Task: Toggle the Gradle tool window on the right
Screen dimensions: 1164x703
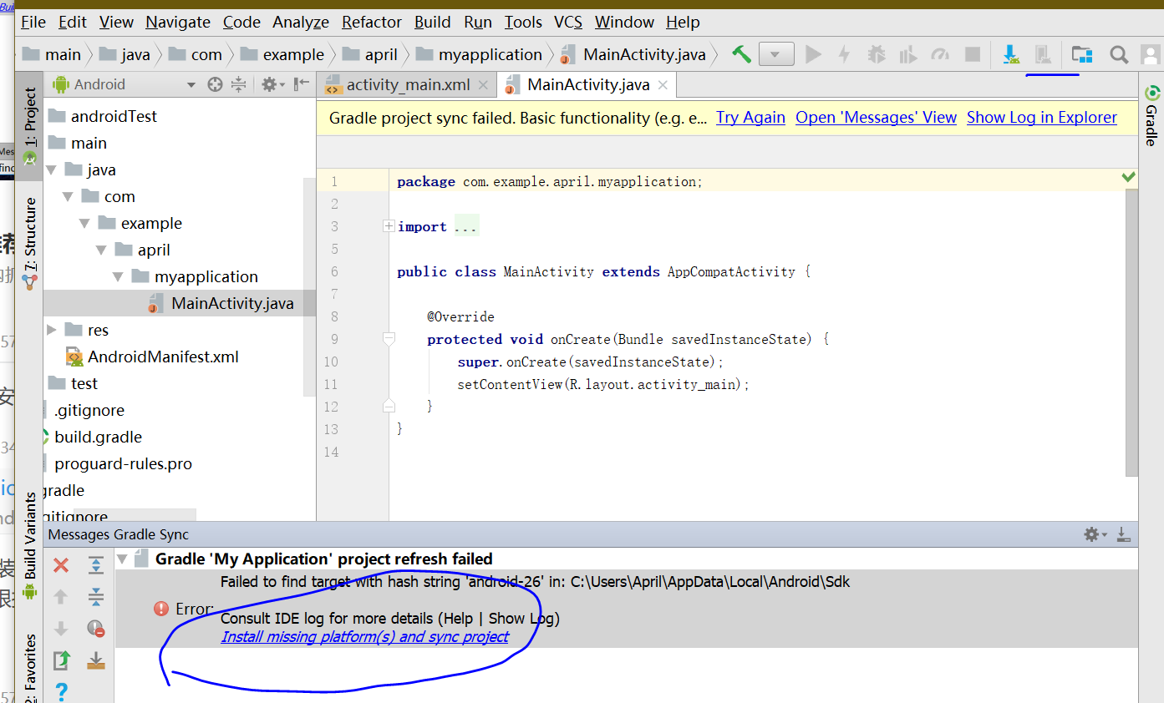Action: 1151,115
